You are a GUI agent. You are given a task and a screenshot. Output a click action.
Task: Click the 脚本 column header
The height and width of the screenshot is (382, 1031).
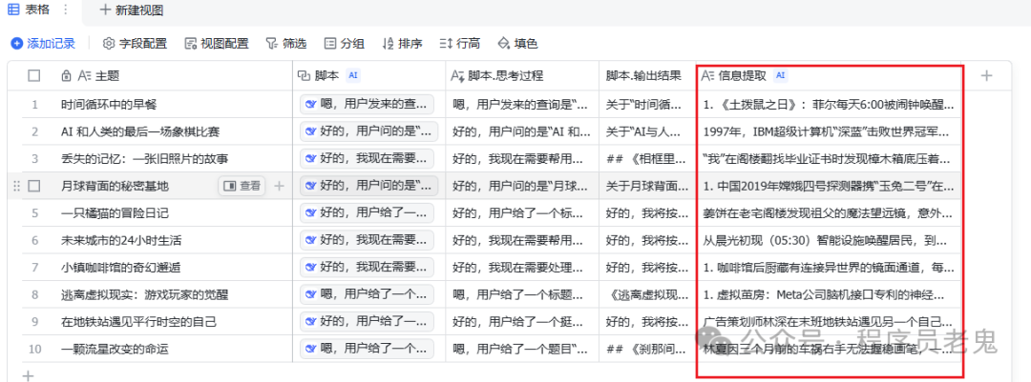(368, 76)
